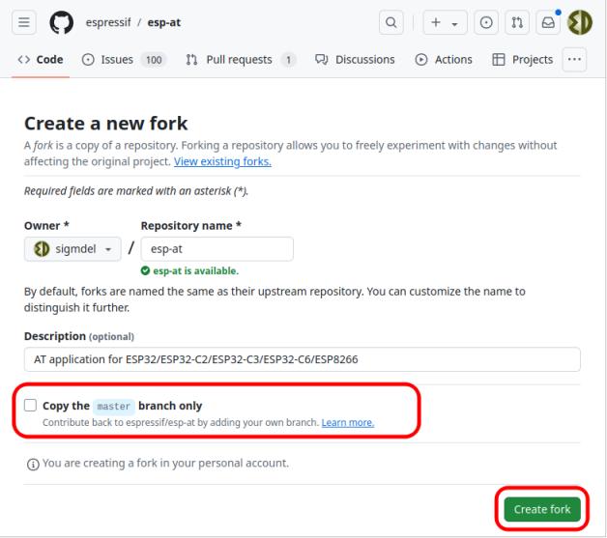The width and height of the screenshot is (607, 538).
Task: Follow the View existing forks link
Action: tap(222, 161)
